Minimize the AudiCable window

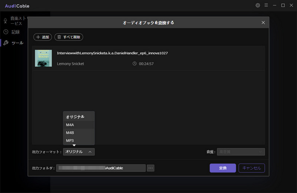(x=274, y=5)
